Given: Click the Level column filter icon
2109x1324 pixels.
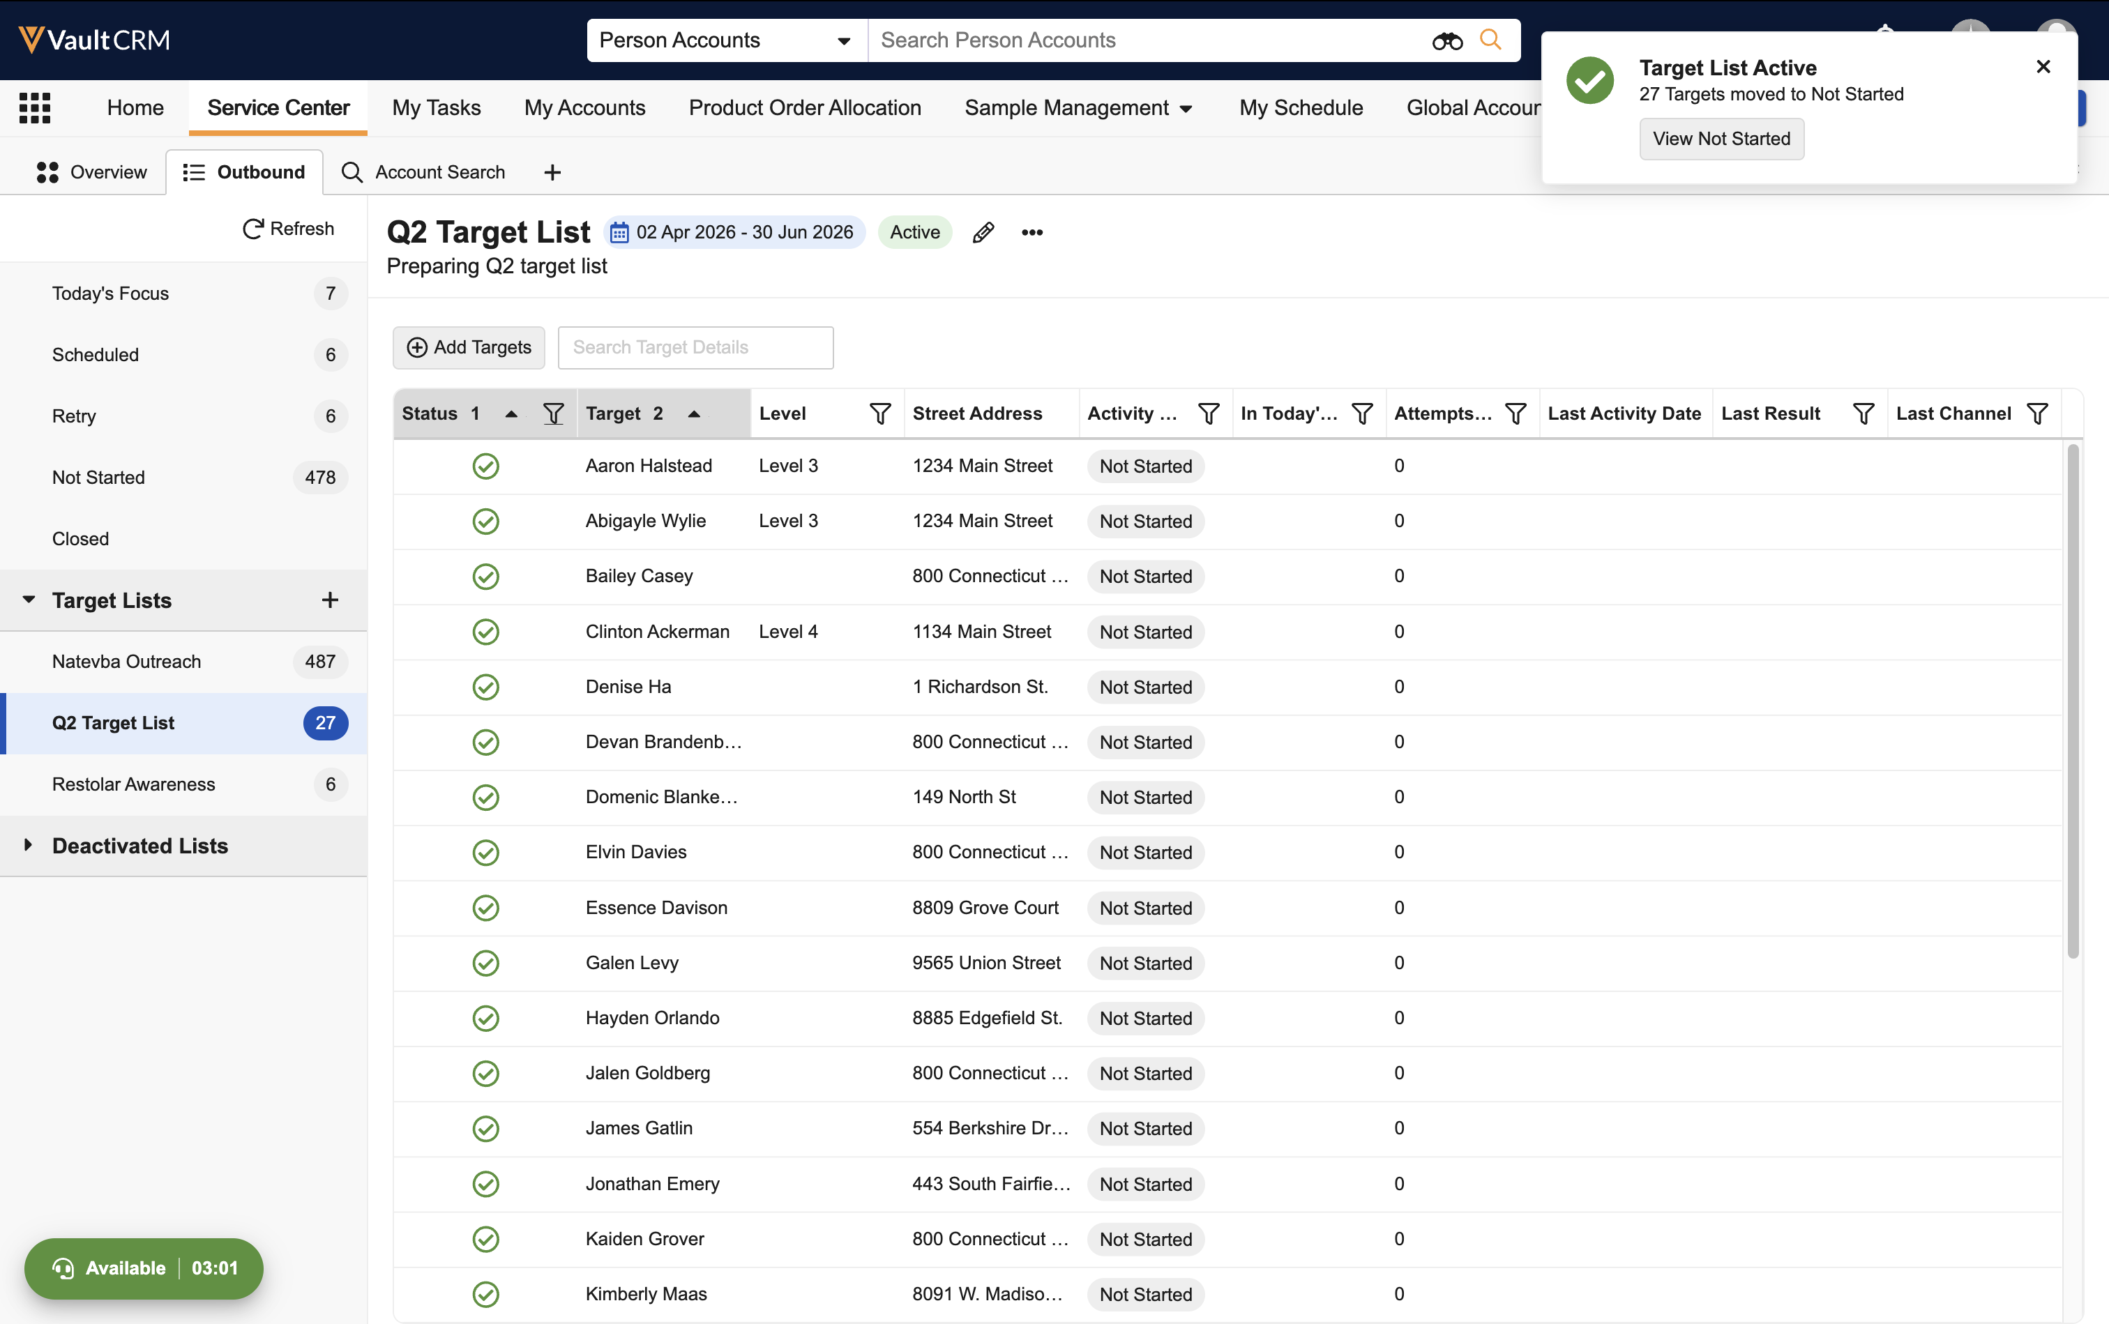Looking at the screenshot, I should click(879, 413).
